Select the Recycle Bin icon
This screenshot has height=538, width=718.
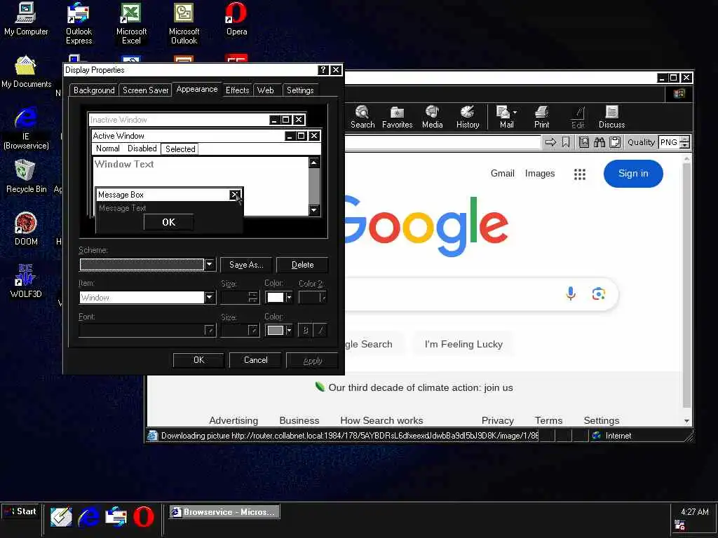coord(26,177)
